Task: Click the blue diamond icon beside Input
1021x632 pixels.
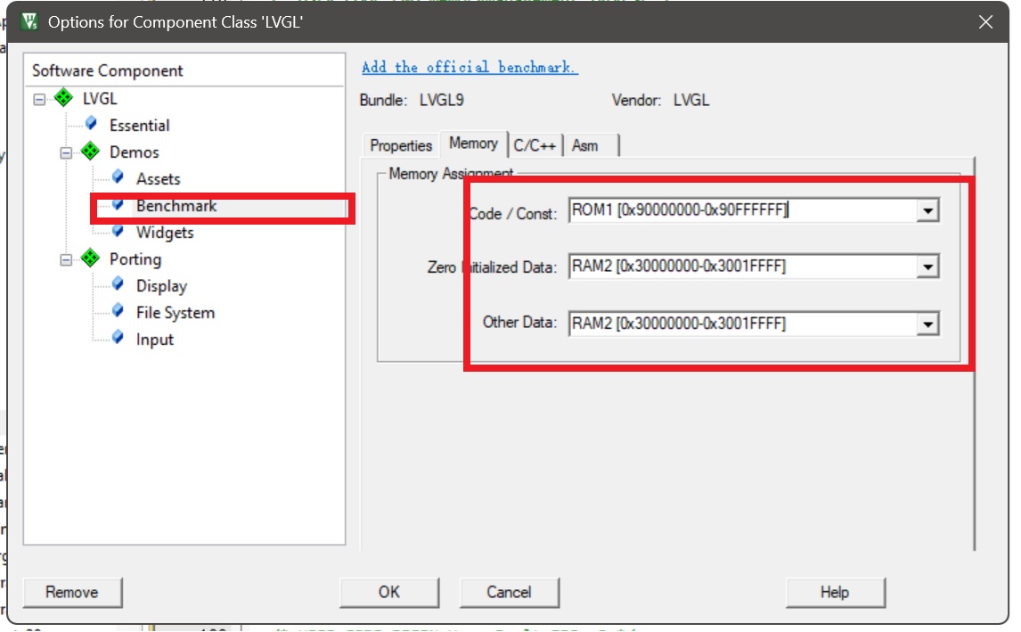Action: [x=118, y=338]
